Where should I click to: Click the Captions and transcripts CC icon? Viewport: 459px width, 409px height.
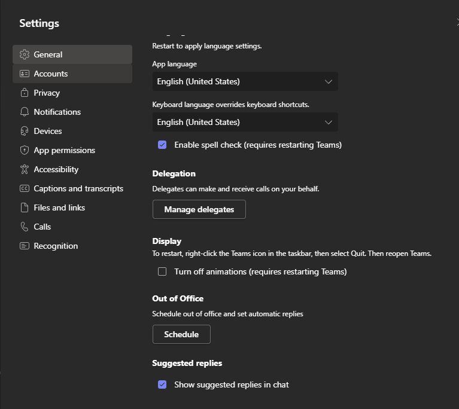click(25, 188)
